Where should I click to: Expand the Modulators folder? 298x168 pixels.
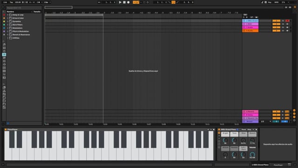(8, 28)
